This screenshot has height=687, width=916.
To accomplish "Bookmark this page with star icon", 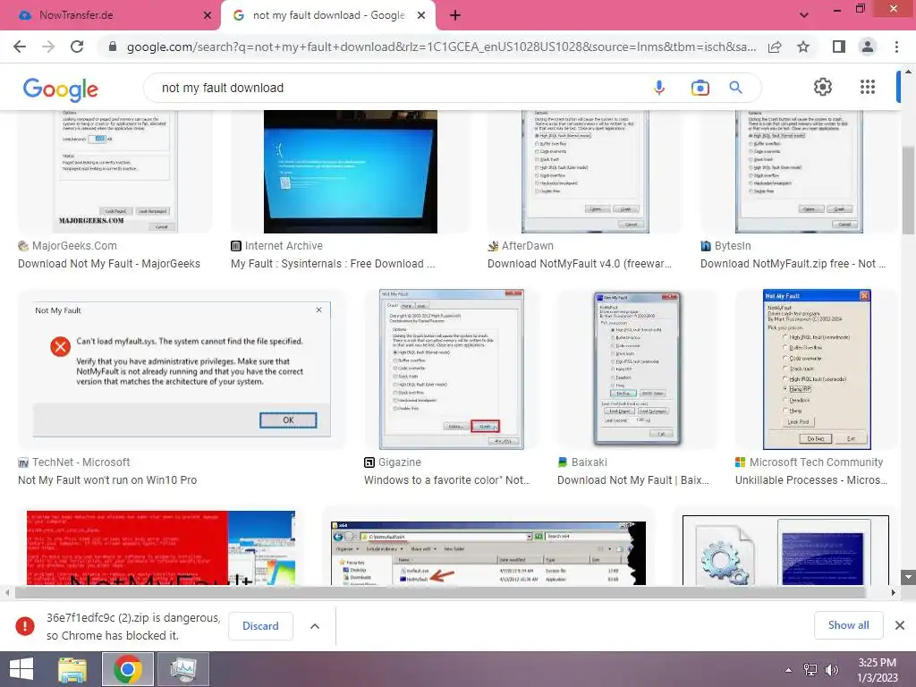I will click(803, 47).
